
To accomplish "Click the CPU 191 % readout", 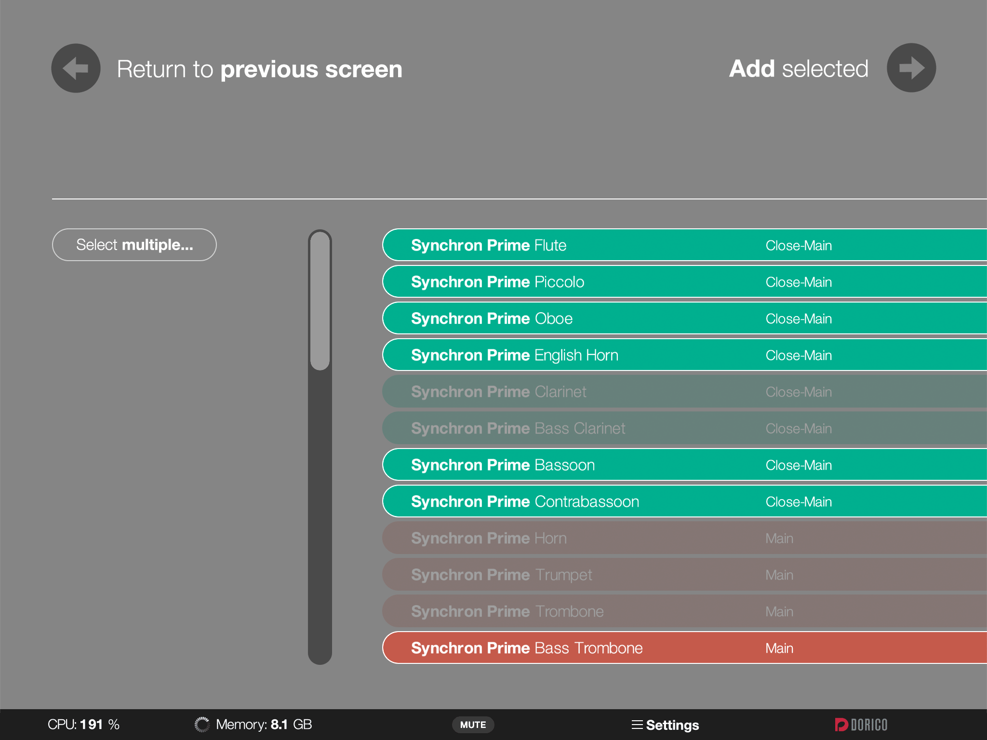I will pyautogui.click(x=83, y=724).
